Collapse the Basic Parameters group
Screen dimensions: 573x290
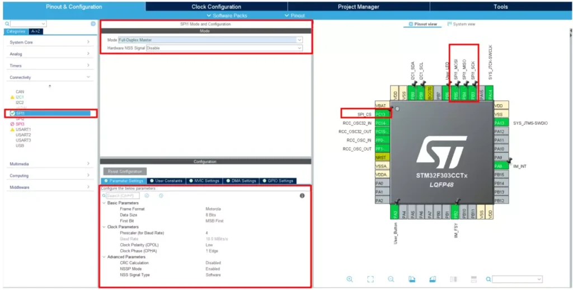(104, 203)
